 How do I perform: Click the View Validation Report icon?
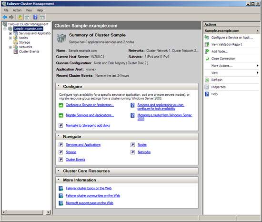click(x=207, y=44)
